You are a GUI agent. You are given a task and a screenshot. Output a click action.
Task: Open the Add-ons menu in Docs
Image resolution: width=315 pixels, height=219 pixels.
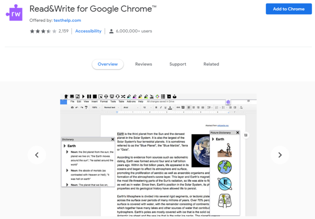pyautogui.click(x=131, y=101)
